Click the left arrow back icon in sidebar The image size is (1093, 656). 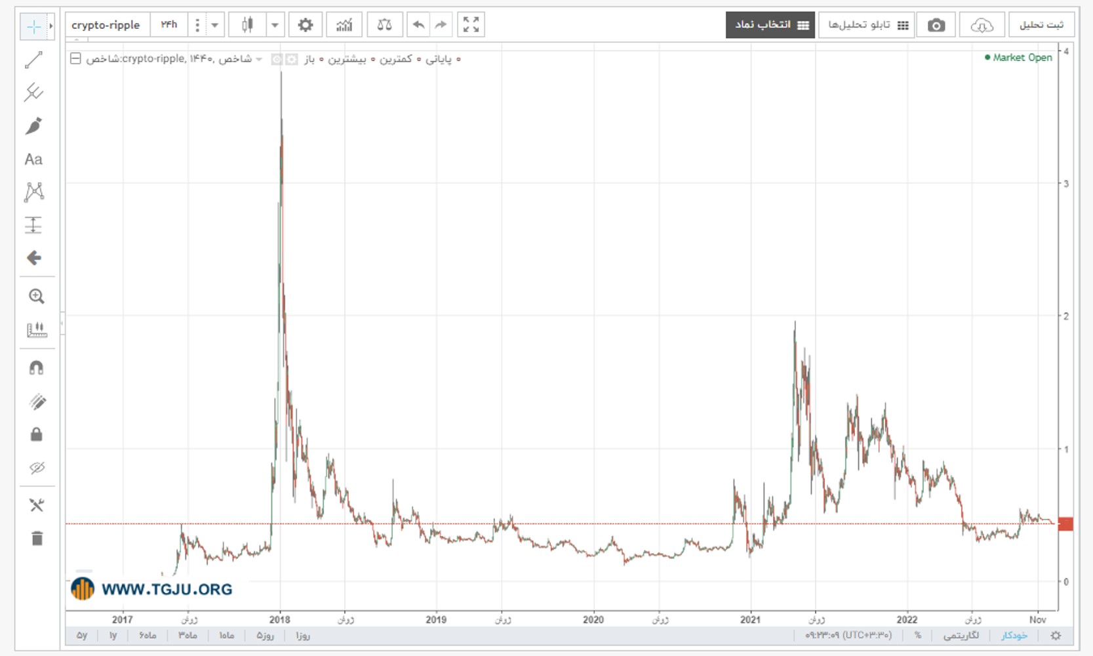click(x=34, y=258)
